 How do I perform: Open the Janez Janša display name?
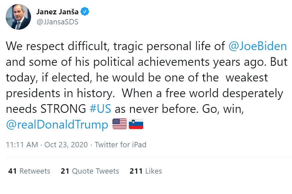57,12
